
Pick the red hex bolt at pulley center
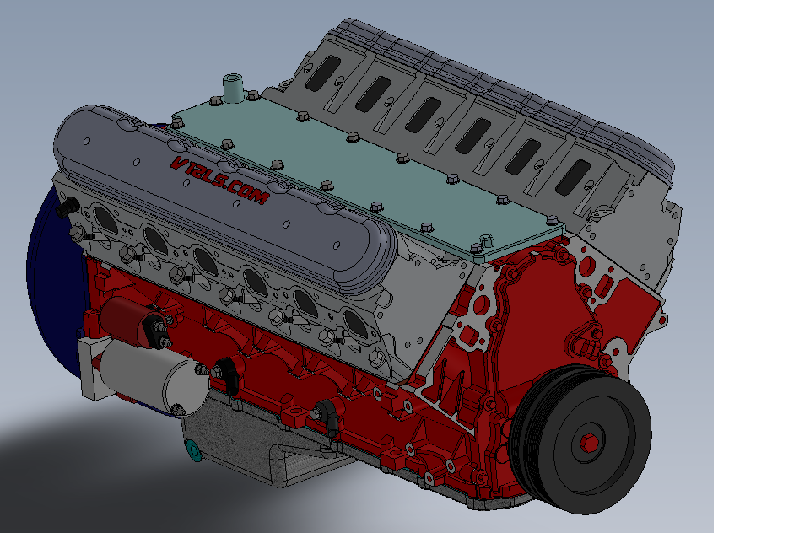click(x=590, y=443)
